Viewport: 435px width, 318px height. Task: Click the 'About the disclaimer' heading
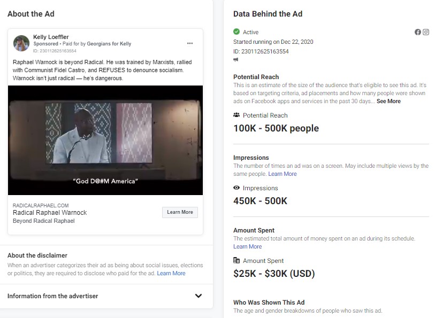[37, 255]
